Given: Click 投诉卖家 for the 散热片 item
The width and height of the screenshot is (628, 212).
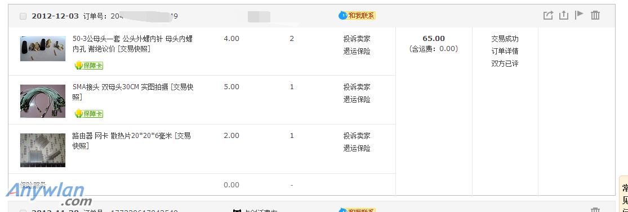Looking at the screenshot, I should coord(357,136).
